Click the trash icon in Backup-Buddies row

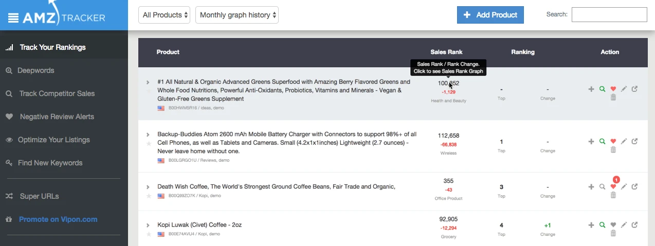[613, 149]
